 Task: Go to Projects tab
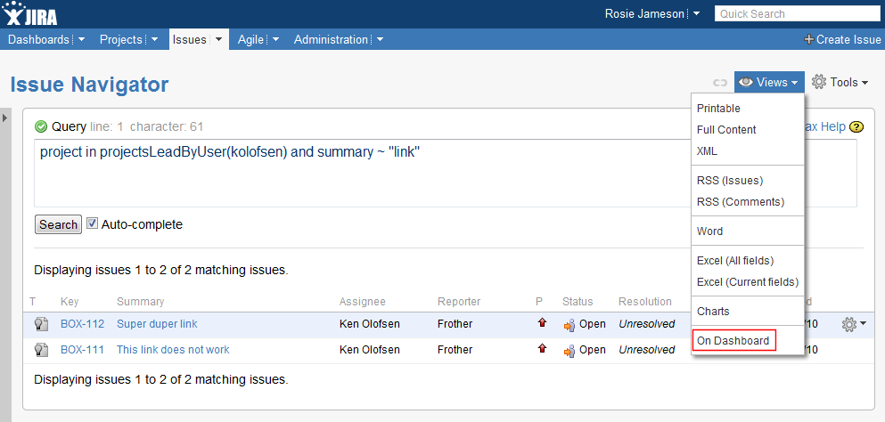121,39
